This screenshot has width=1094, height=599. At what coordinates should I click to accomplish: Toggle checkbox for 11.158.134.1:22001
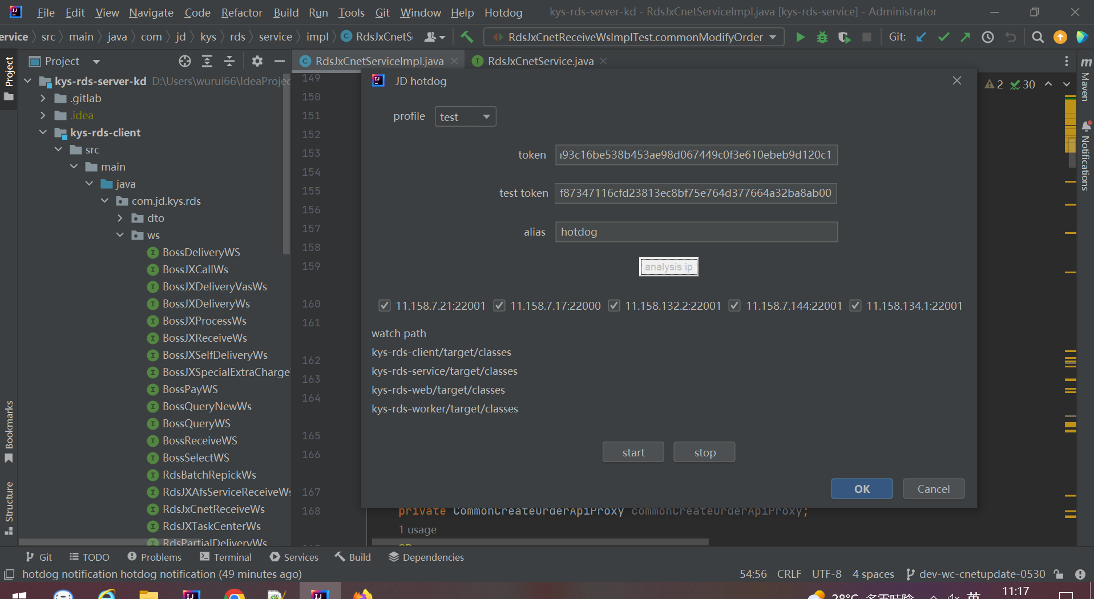click(855, 306)
